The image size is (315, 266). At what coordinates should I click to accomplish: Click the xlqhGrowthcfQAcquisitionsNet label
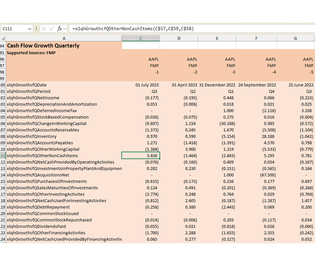pos(38,175)
